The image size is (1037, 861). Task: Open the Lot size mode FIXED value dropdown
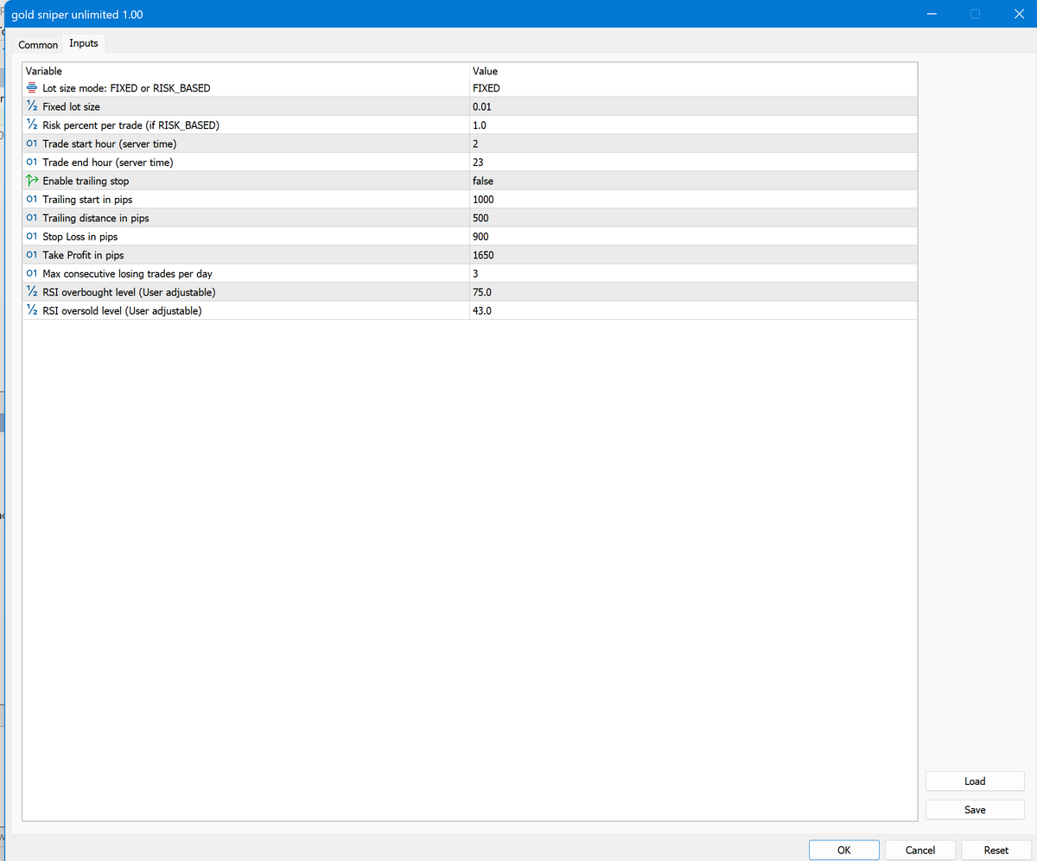click(487, 88)
